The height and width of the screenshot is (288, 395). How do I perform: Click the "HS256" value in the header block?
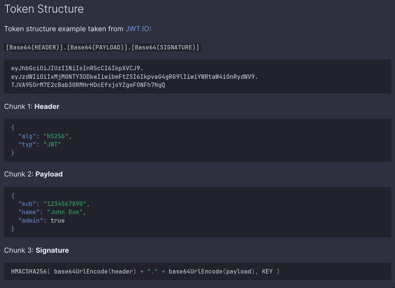[x=56, y=136]
